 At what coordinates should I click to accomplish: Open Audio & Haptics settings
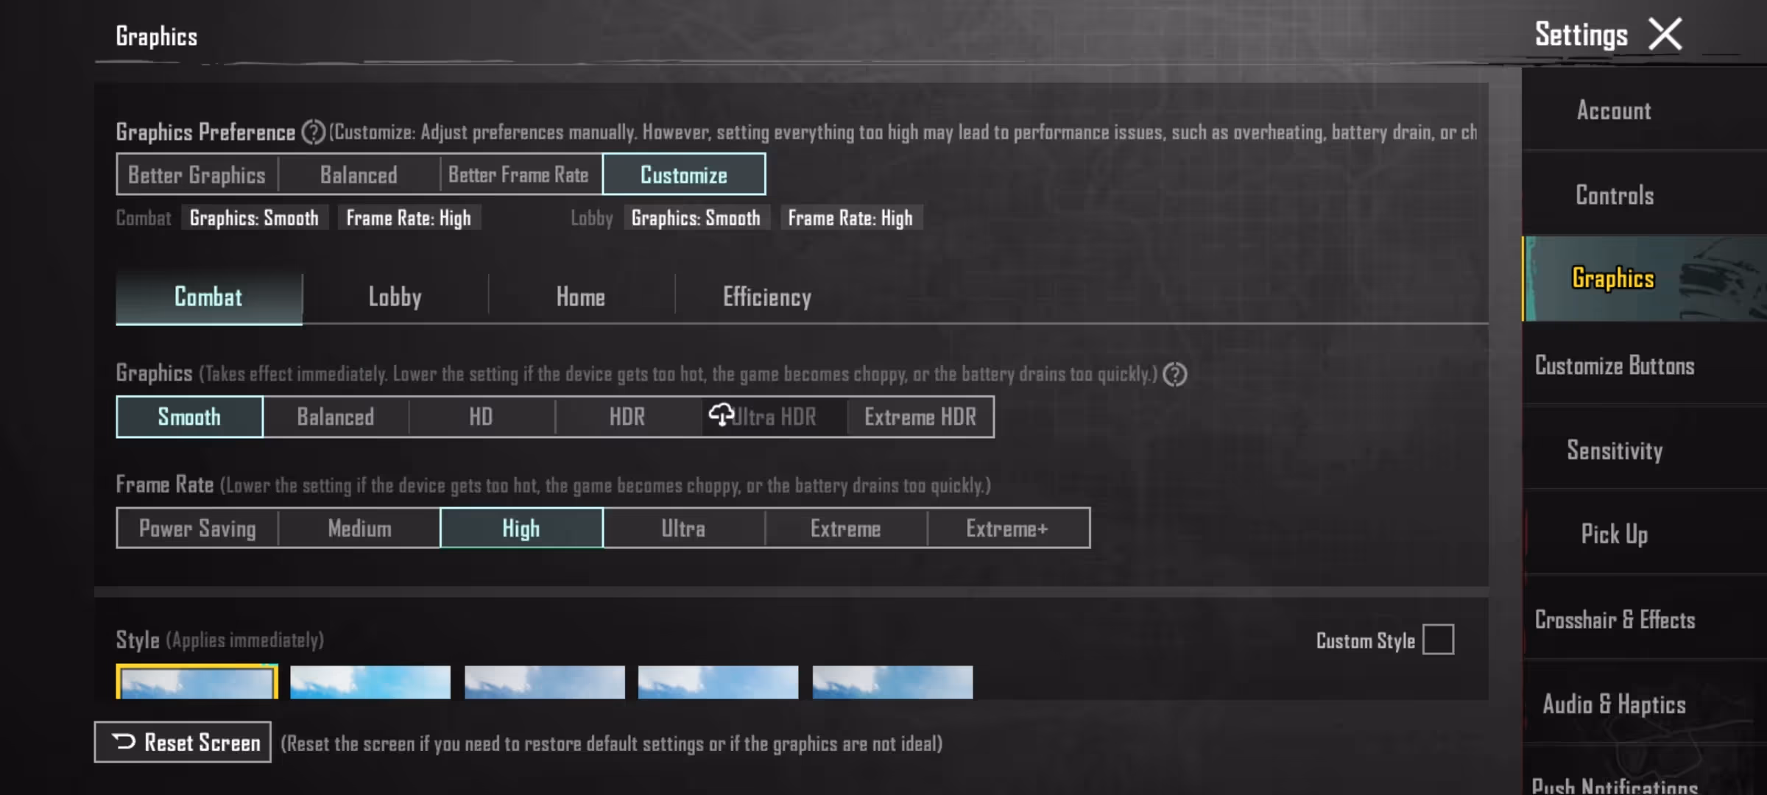1614,703
